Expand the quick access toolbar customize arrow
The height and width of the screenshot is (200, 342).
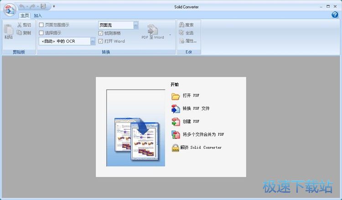coord(54,6)
